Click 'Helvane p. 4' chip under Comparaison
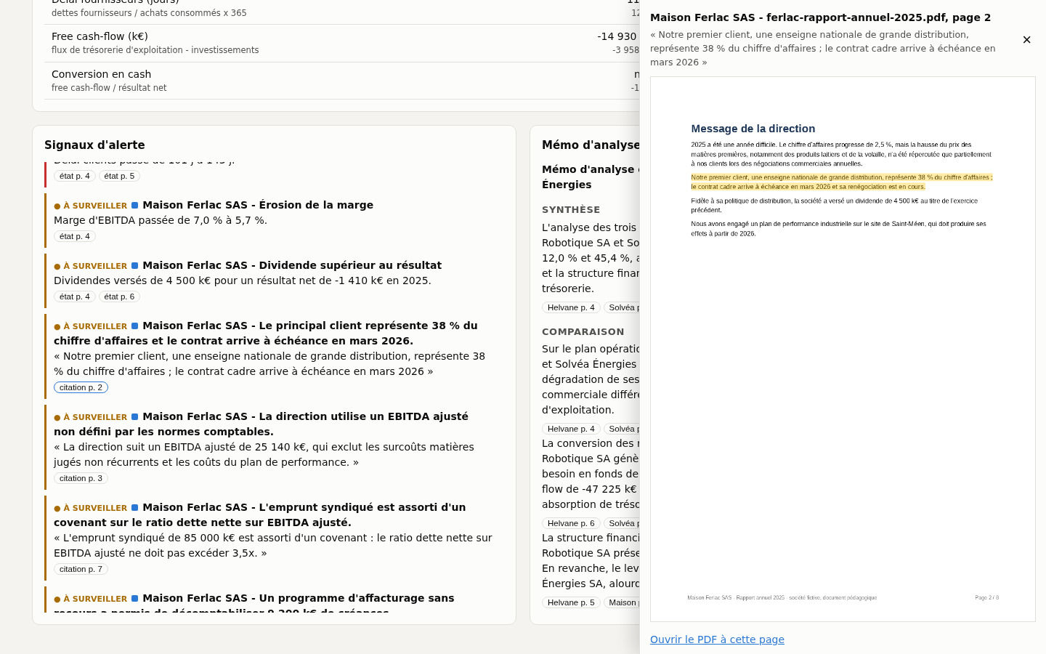The height and width of the screenshot is (654, 1046). point(571,429)
